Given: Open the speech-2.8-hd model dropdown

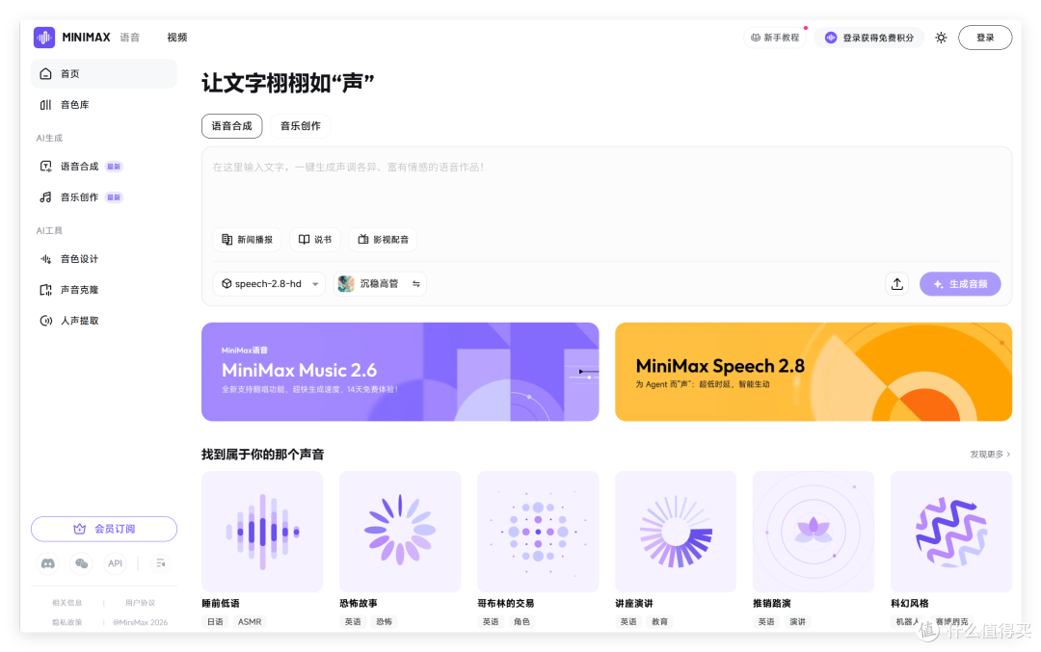Looking at the screenshot, I should click(x=269, y=284).
